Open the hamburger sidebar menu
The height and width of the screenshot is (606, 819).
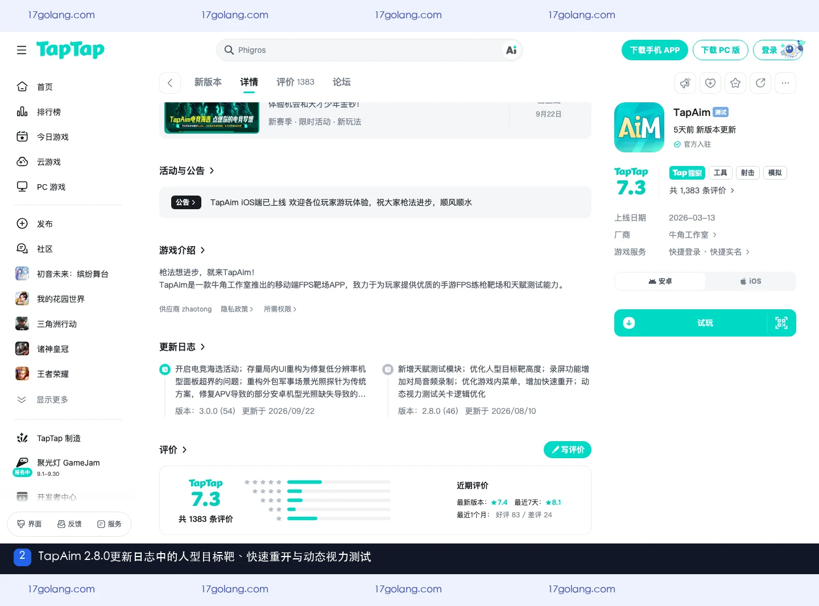22,50
